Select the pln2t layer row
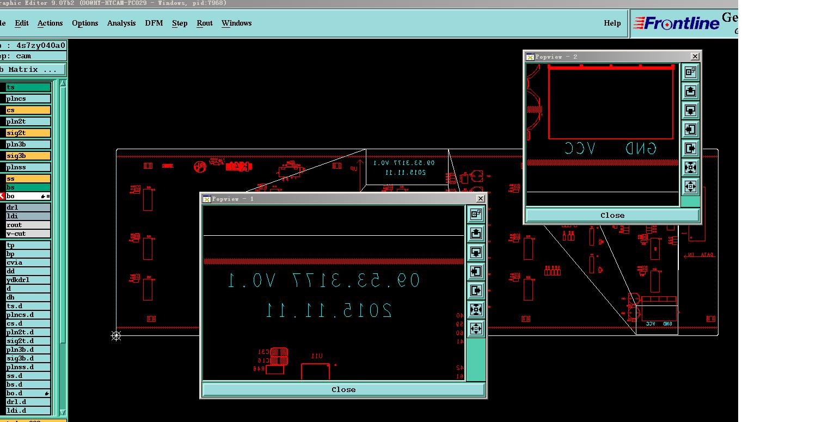Screen dimensions: 822x422 click(x=28, y=121)
